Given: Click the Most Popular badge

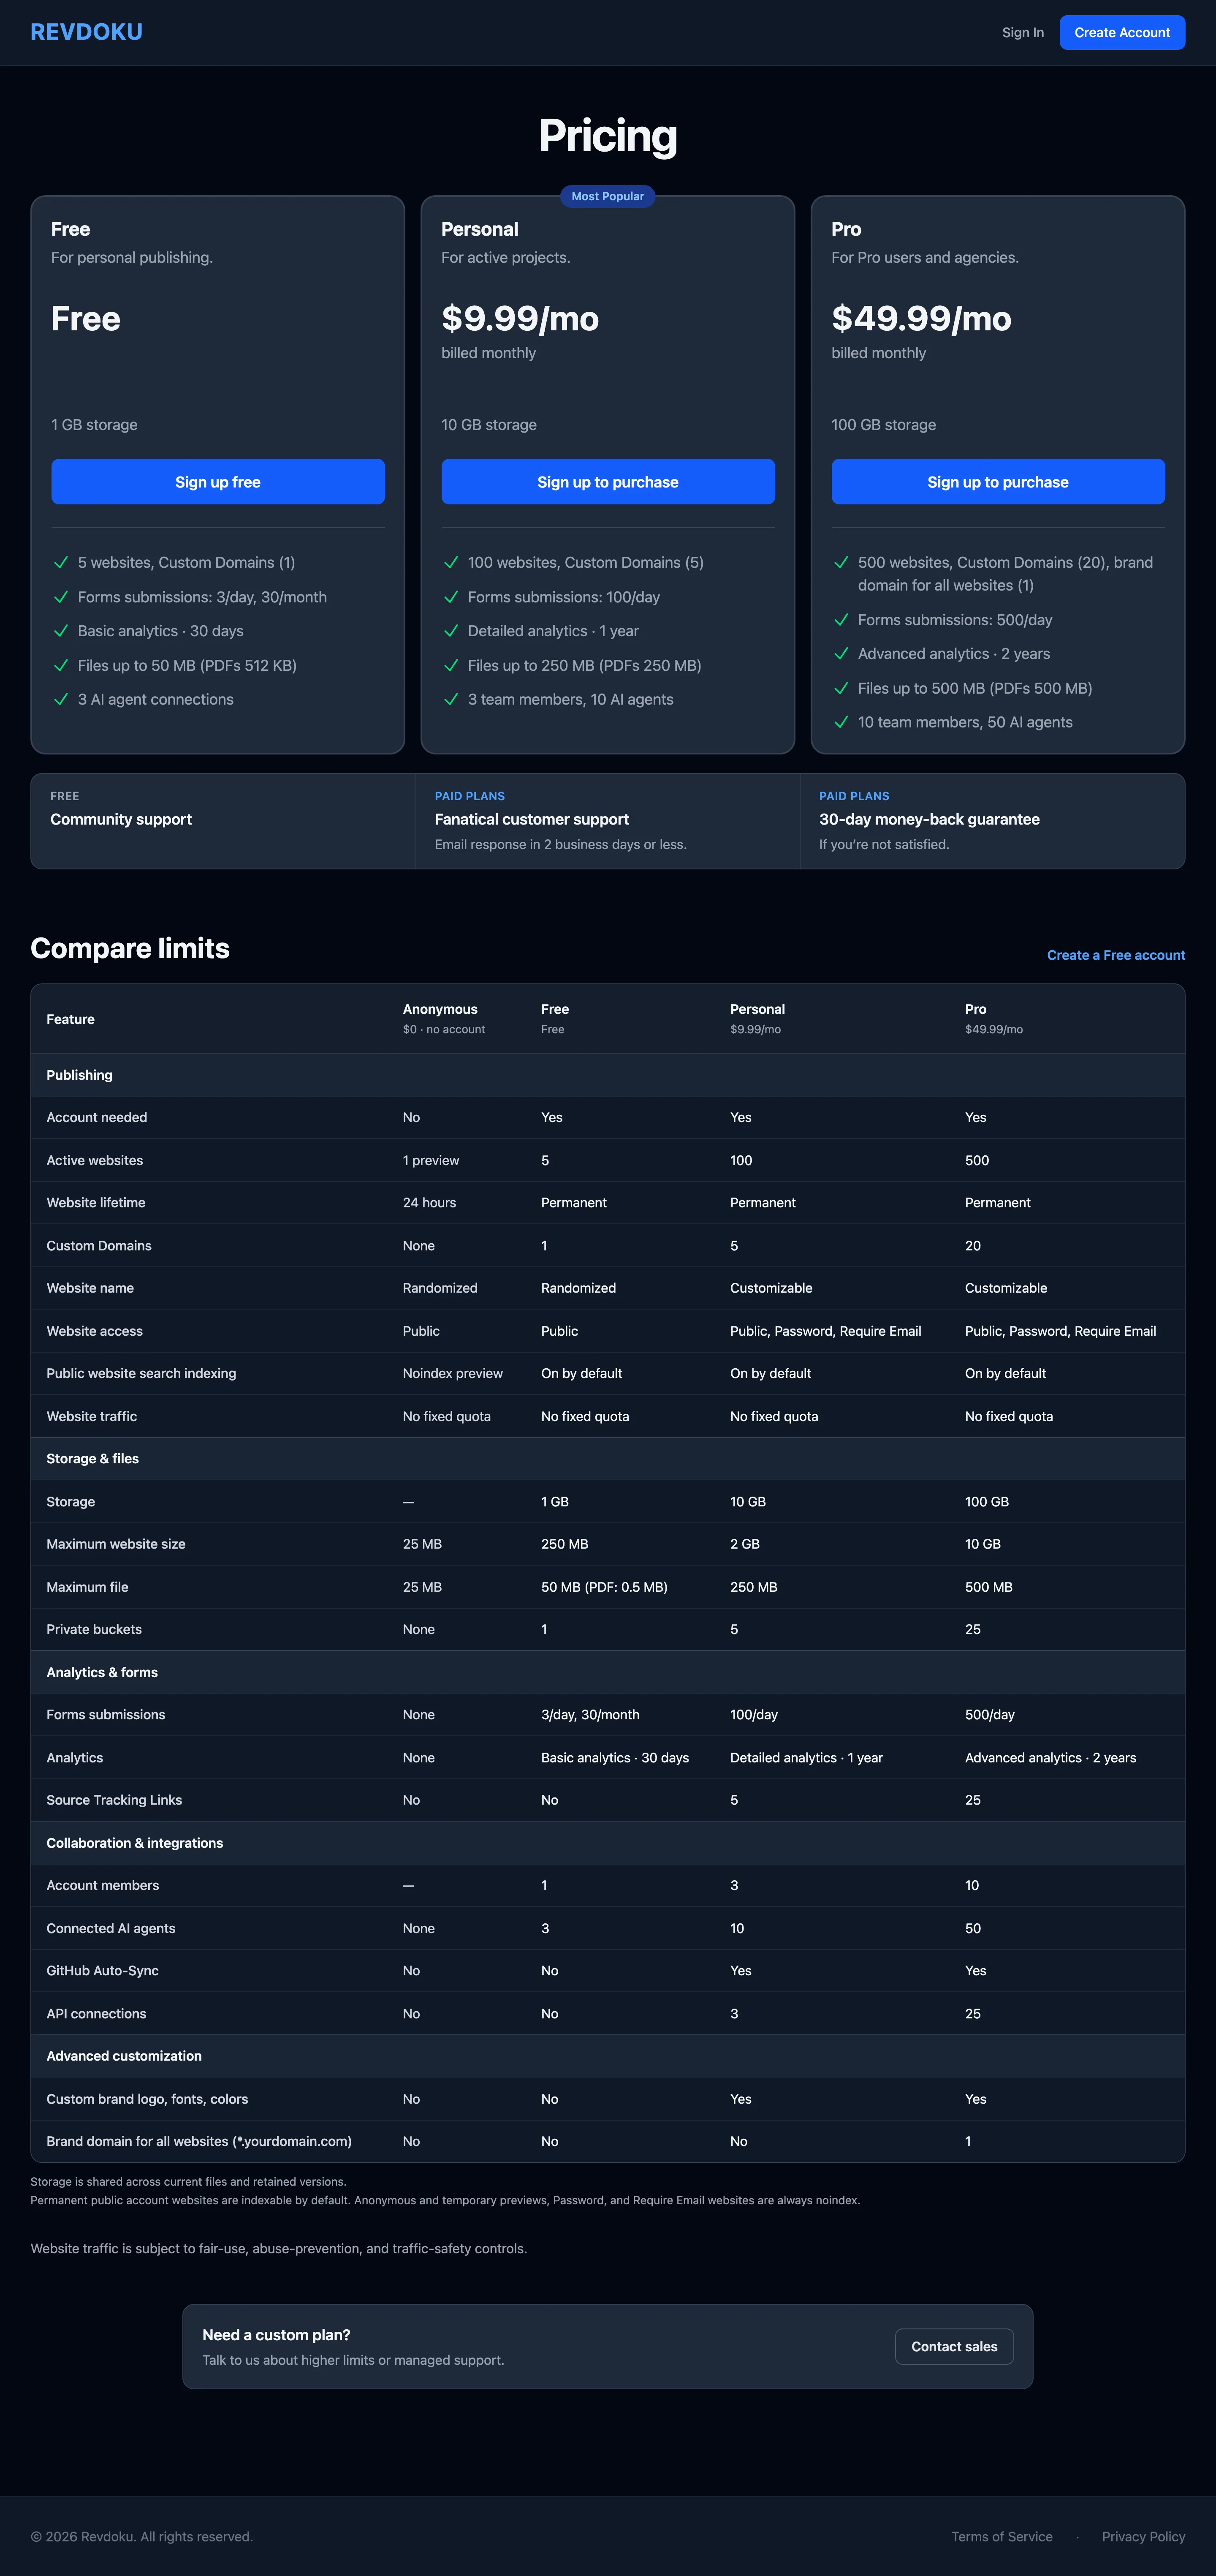Looking at the screenshot, I should 608,196.
